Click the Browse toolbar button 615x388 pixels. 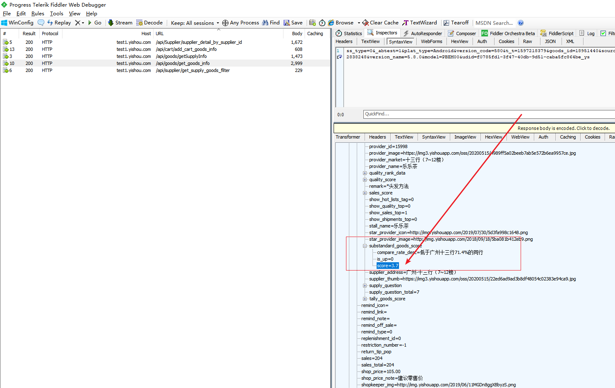click(x=341, y=23)
